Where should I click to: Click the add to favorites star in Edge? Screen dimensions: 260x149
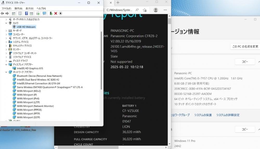[145, 10]
